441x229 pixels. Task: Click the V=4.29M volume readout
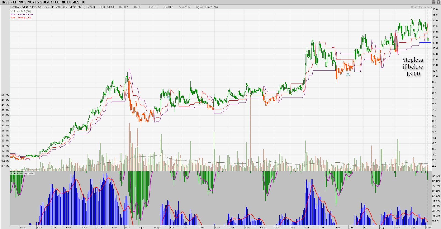(185, 7)
